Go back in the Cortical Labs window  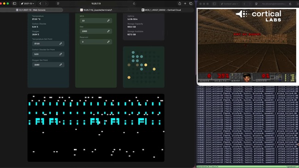coord(244,4)
